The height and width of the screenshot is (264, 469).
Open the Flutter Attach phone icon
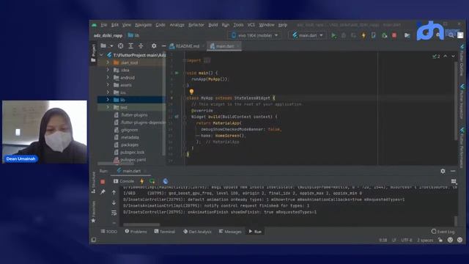pyautogui.click(x=374, y=35)
